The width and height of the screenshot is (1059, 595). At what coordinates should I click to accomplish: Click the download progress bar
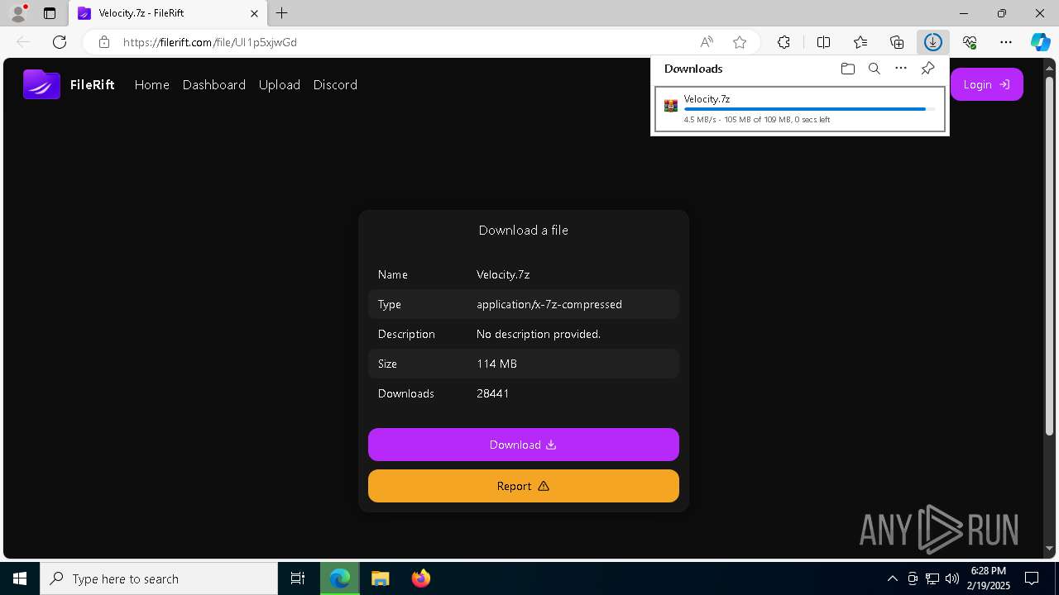click(x=810, y=109)
